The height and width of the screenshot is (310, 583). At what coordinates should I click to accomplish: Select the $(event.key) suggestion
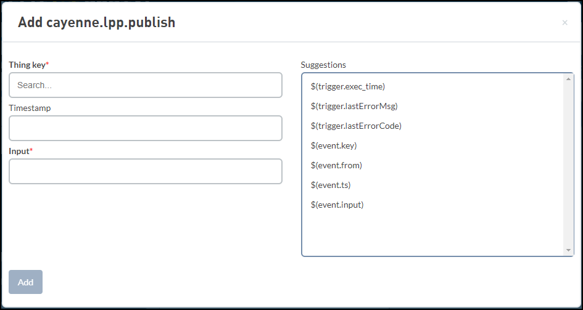pos(334,145)
